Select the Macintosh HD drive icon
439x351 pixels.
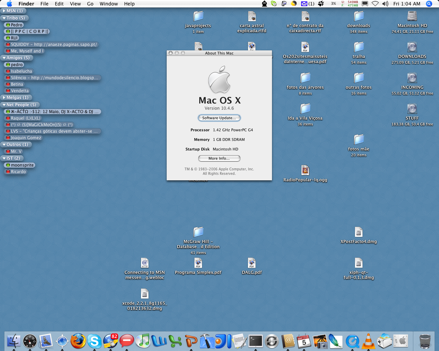[x=412, y=16]
